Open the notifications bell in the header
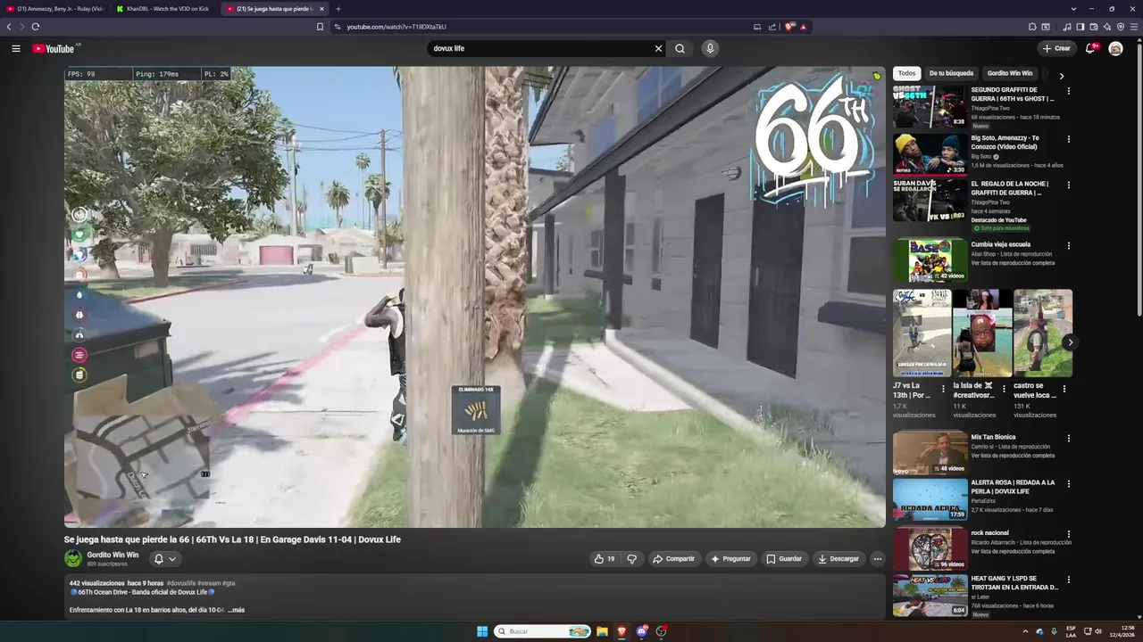1143x642 pixels. point(1090,48)
